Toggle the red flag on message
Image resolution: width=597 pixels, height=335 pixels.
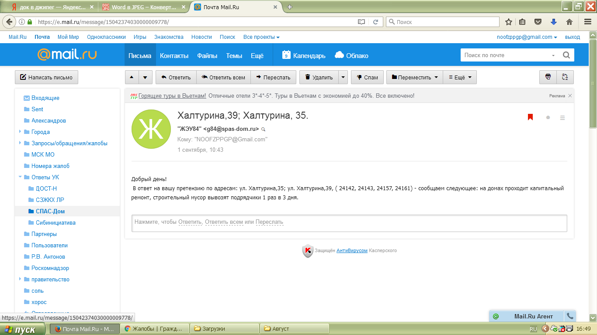pyautogui.click(x=530, y=117)
